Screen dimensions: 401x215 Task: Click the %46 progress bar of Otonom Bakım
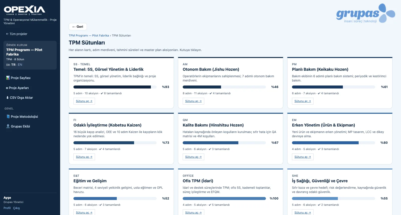[x=224, y=87]
